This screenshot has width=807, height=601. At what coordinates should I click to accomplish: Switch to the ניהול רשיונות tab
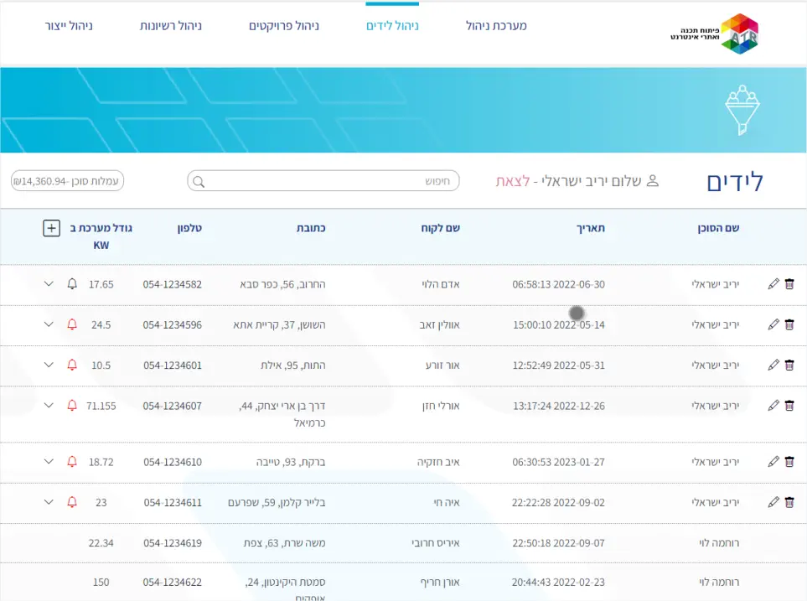point(171,26)
